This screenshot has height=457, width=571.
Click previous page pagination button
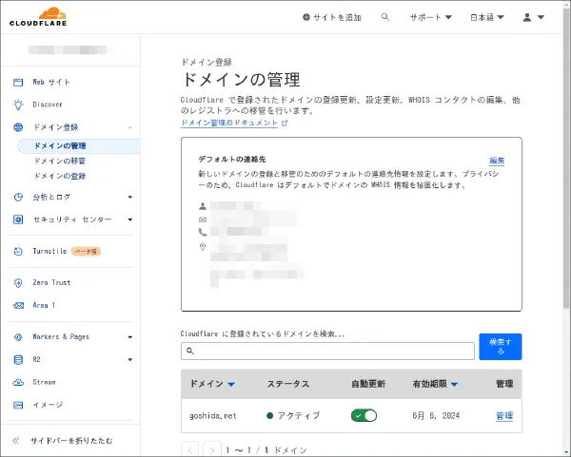point(189,450)
